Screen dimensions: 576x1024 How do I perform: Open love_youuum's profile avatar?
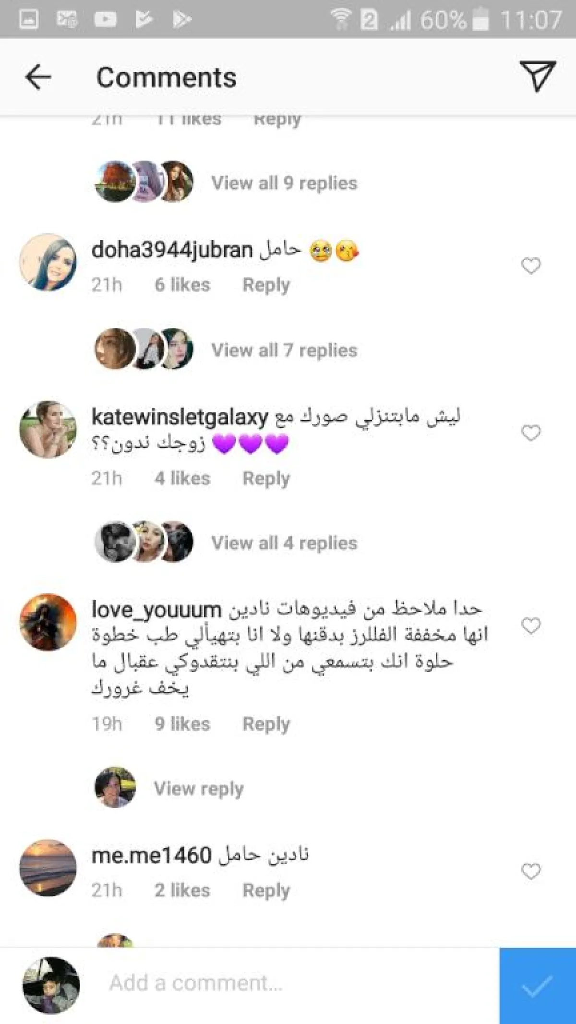48,622
